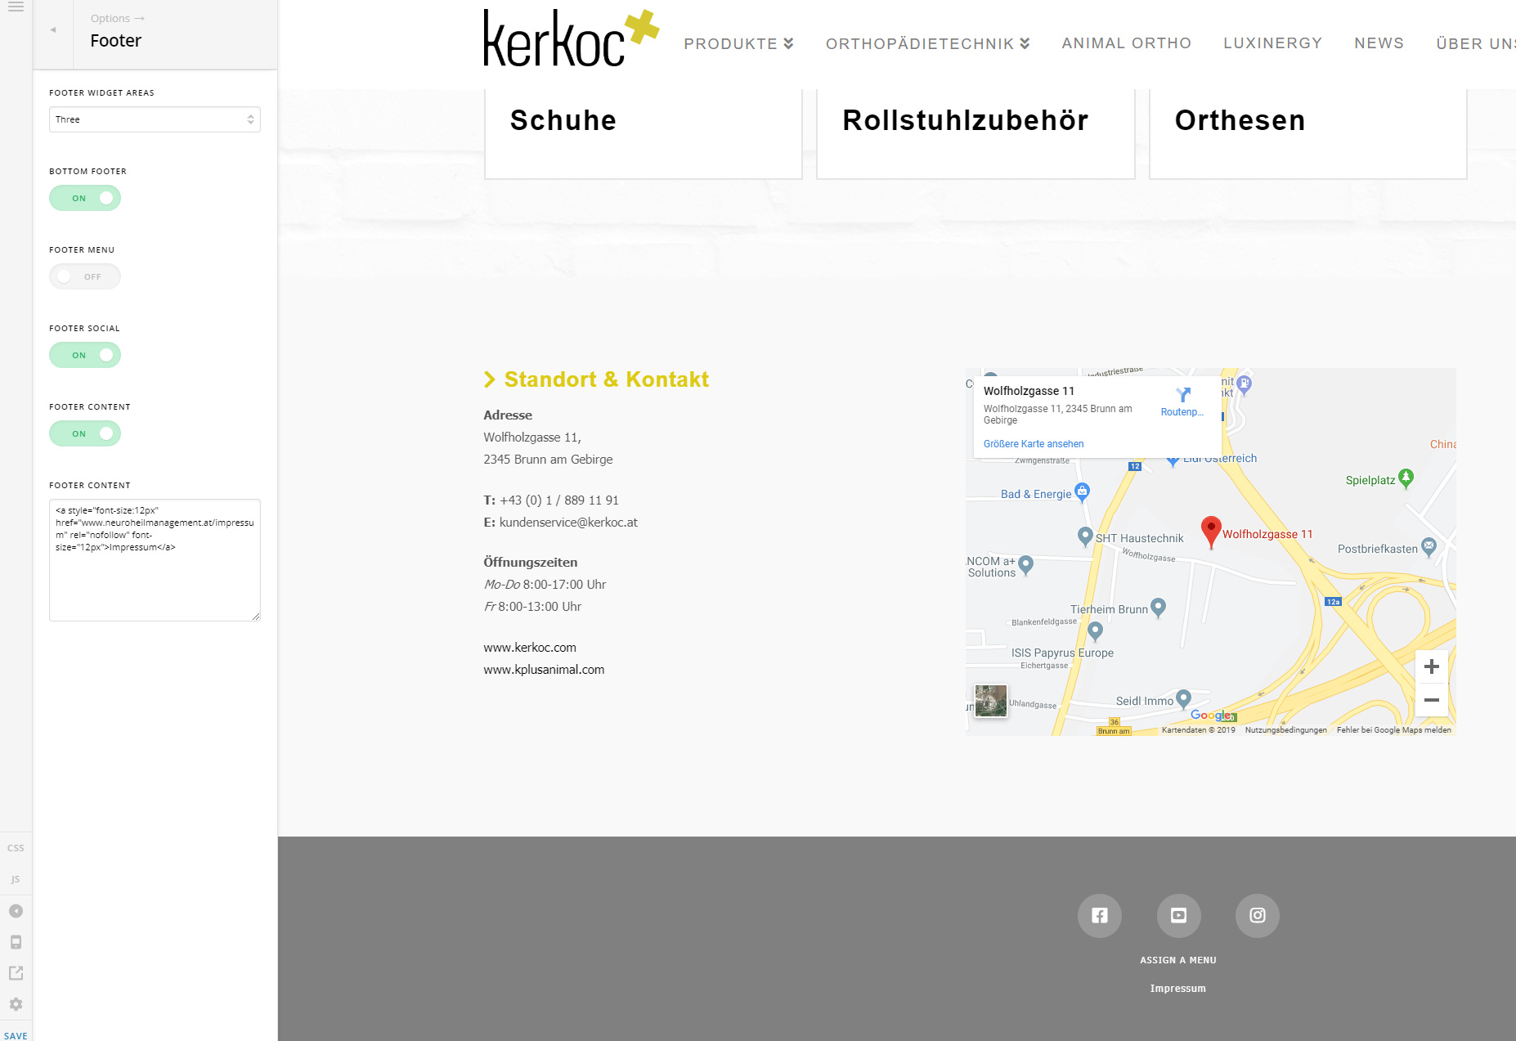
Task: Enable the Footer Menu switch
Action: click(85, 276)
